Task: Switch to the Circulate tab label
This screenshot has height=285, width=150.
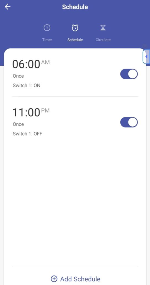Action: click(x=103, y=40)
